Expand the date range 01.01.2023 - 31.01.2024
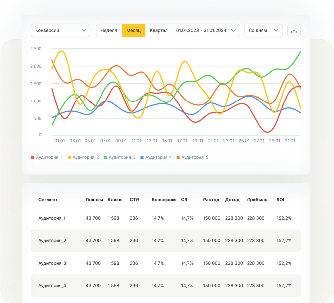334x303 pixels. pos(206,30)
